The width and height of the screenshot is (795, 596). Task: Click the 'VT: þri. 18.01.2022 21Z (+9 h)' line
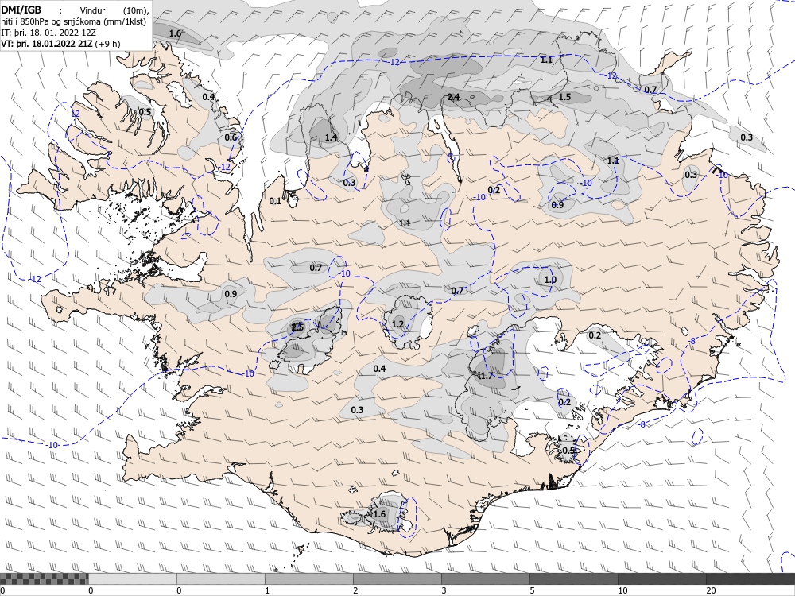(61, 44)
